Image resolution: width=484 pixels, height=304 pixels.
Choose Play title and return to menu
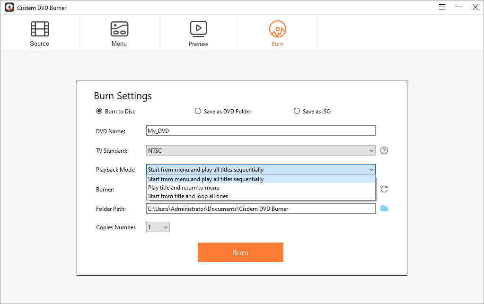pos(261,187)
